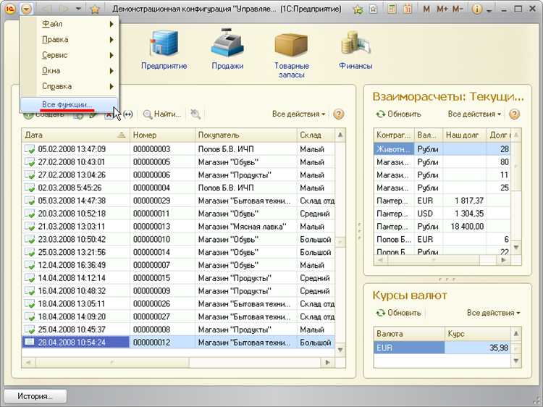The width and height of the screenshot is (543, 407).
Task: Click the help question icon above sales list
Action: [x=338, y=114]
